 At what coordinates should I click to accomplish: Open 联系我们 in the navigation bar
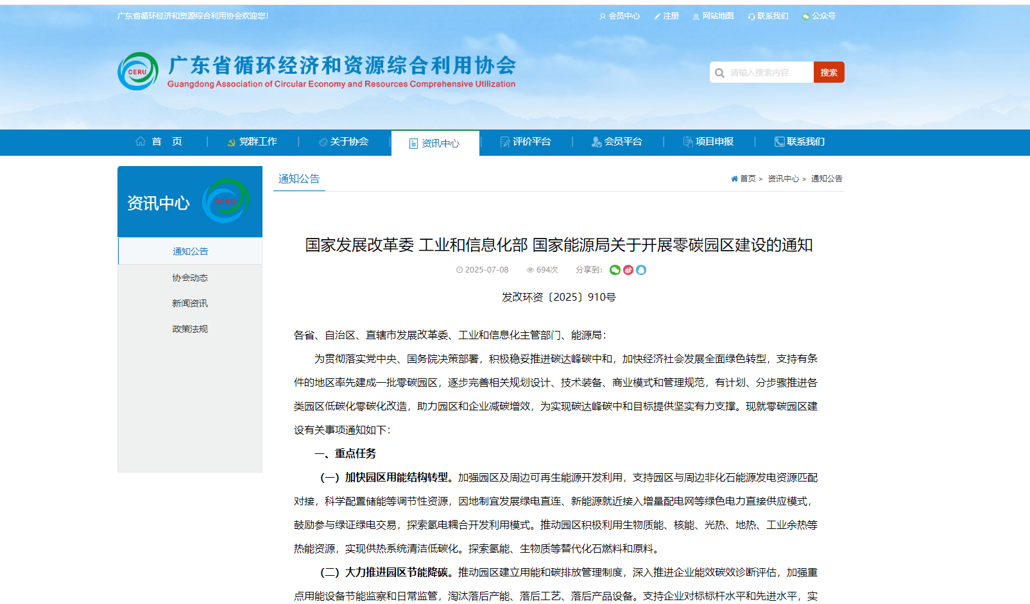pyautogui.click(x=806, y=142)
